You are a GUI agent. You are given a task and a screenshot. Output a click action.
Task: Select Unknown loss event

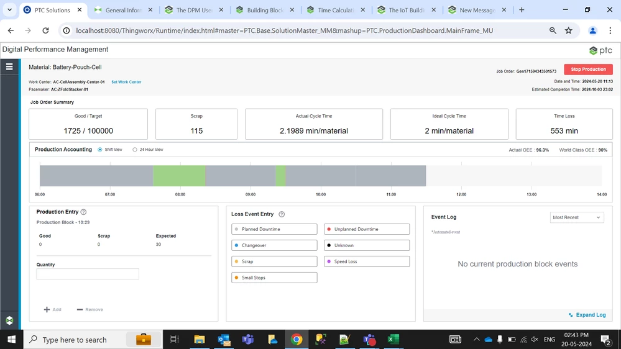[367, 245]
